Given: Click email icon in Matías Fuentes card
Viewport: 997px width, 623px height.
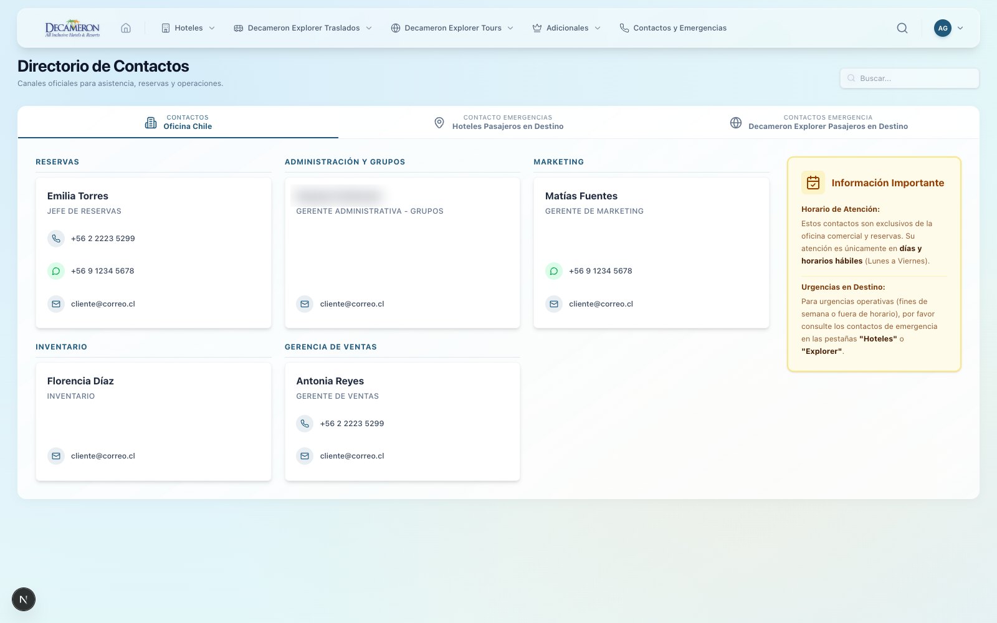Looking at the screenshot, I should coord(554,304).
